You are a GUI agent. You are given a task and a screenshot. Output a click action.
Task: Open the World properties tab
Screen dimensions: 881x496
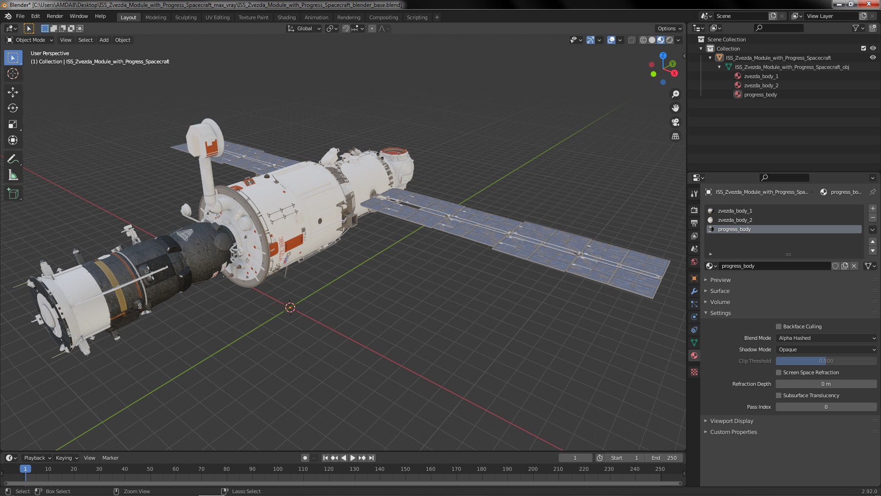coord(694,262)
